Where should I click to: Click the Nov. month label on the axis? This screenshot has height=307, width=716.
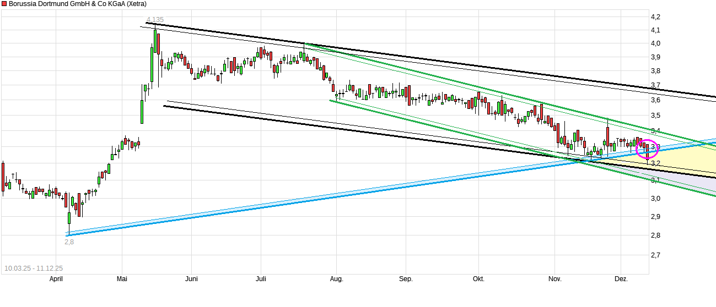[x=555, y=279]
